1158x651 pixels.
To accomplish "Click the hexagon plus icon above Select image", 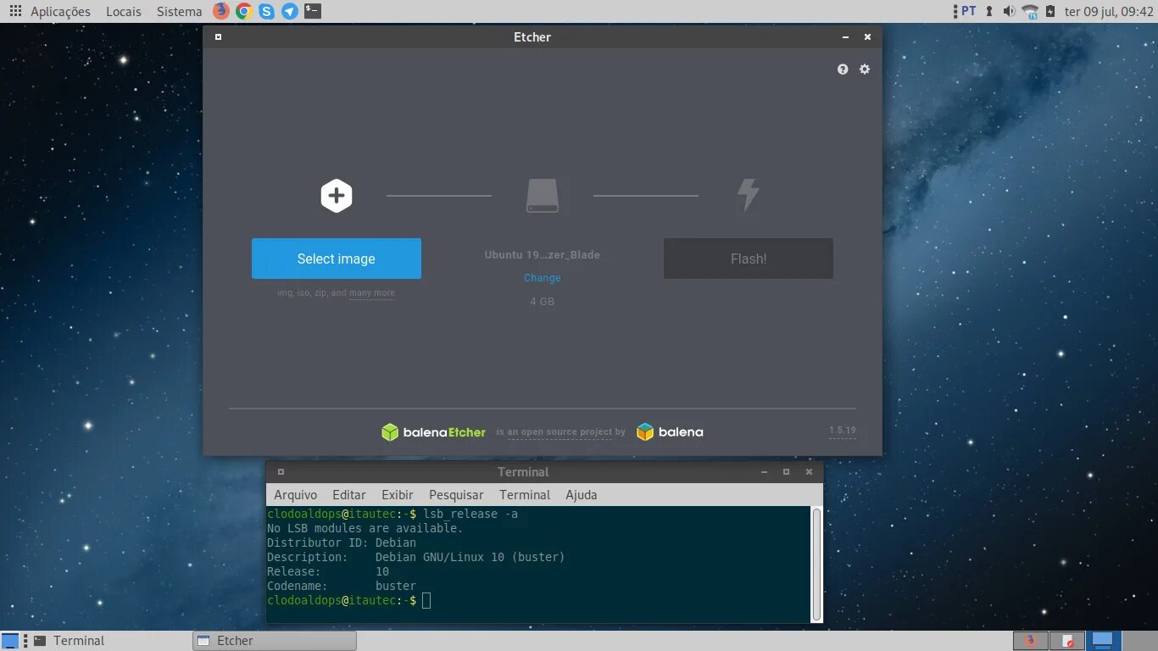I will tap(336, 196).
